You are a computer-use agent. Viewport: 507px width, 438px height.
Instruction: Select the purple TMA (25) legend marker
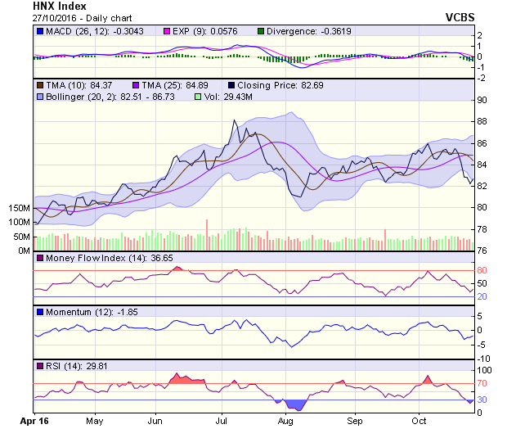click(136, 85)
